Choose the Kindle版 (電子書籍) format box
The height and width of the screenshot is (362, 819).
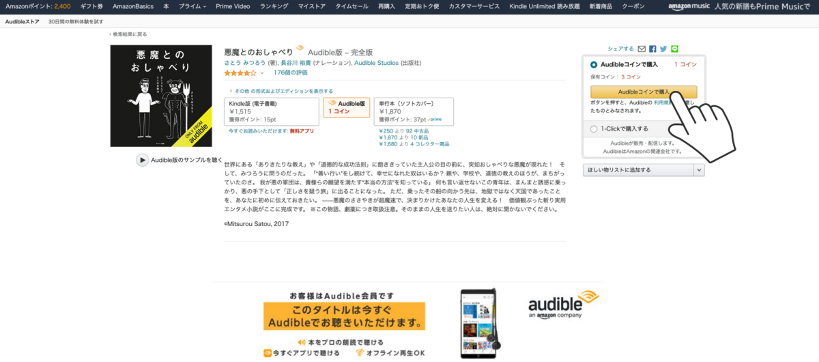click(x=272, y=111)
